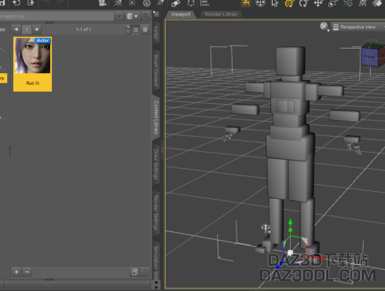Click the magnifier search button
Screen dimensions: 385x291
point(145,17)
